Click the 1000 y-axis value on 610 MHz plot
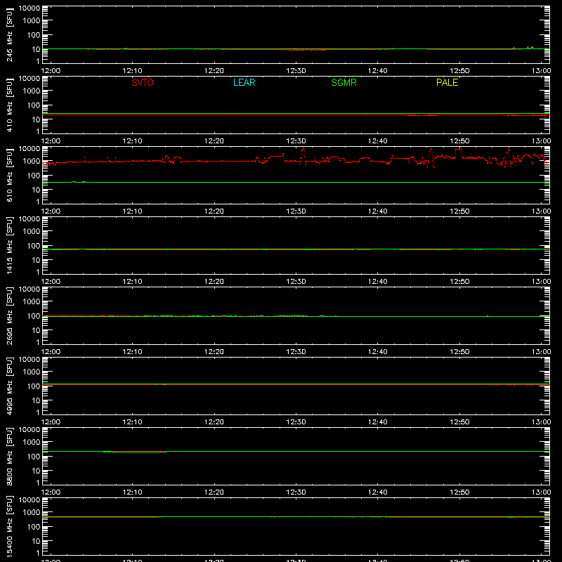Screen dimensions: 562x562 click(32, 162)
